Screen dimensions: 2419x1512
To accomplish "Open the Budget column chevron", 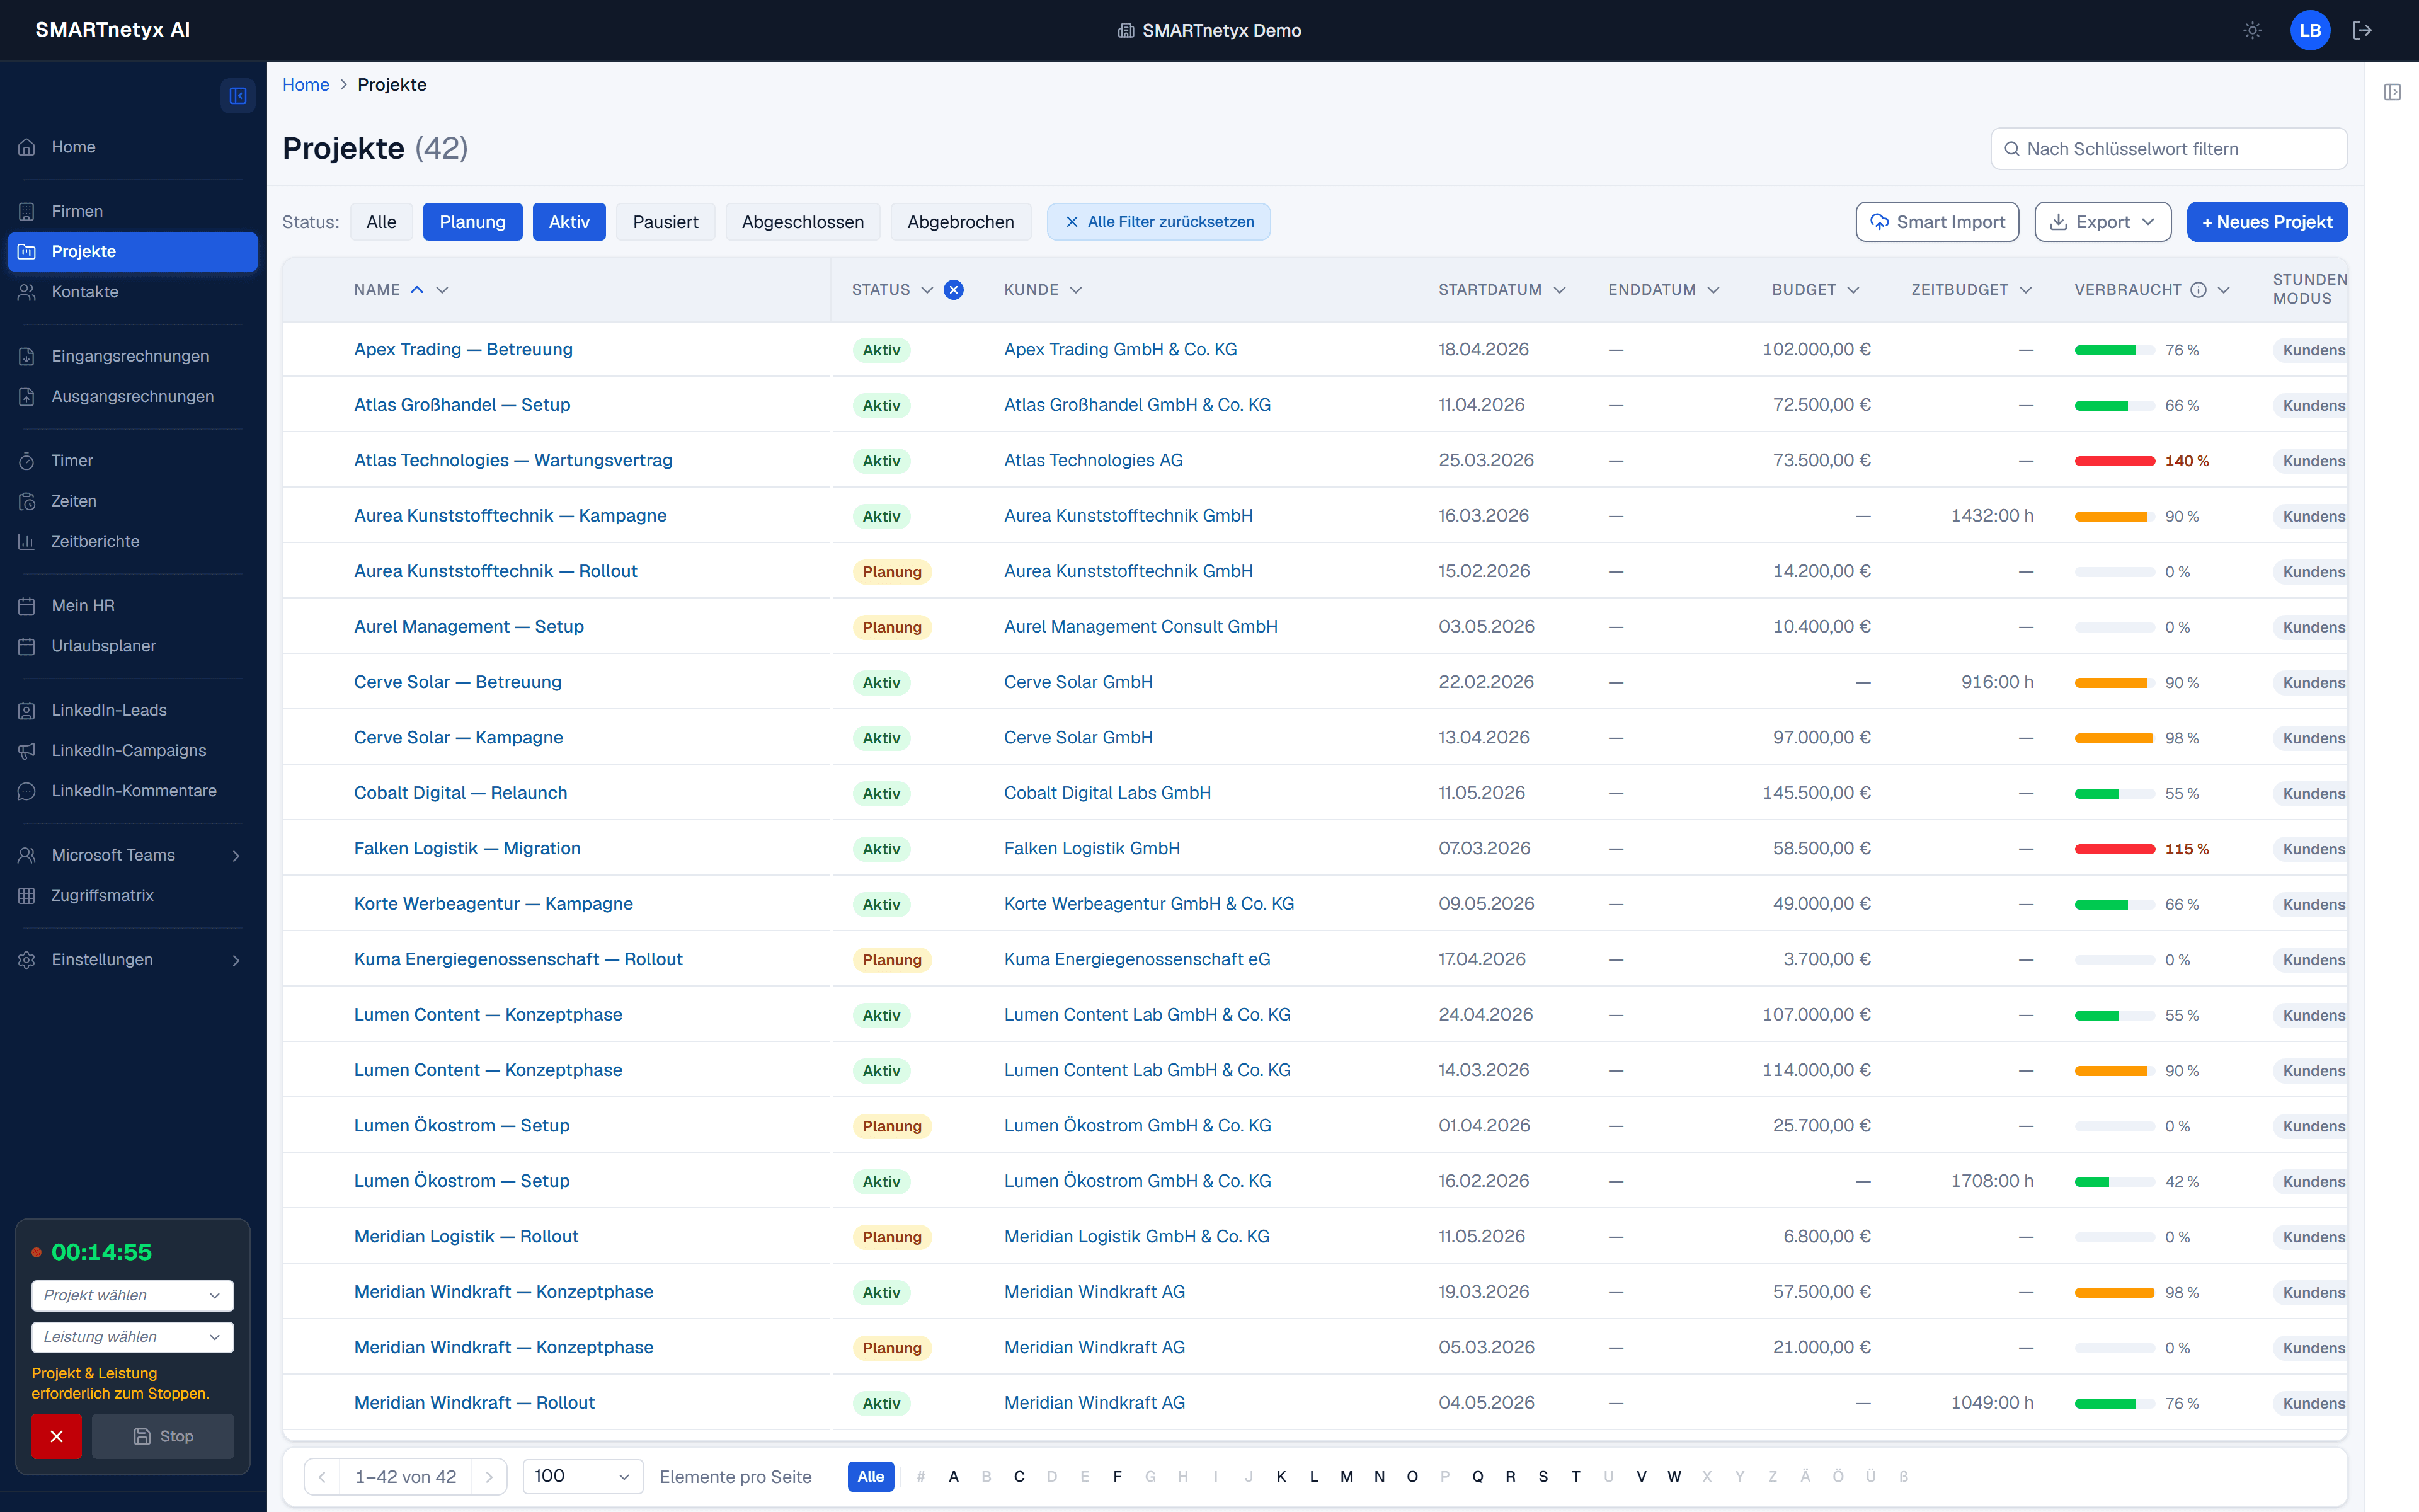I will 1853,290.
